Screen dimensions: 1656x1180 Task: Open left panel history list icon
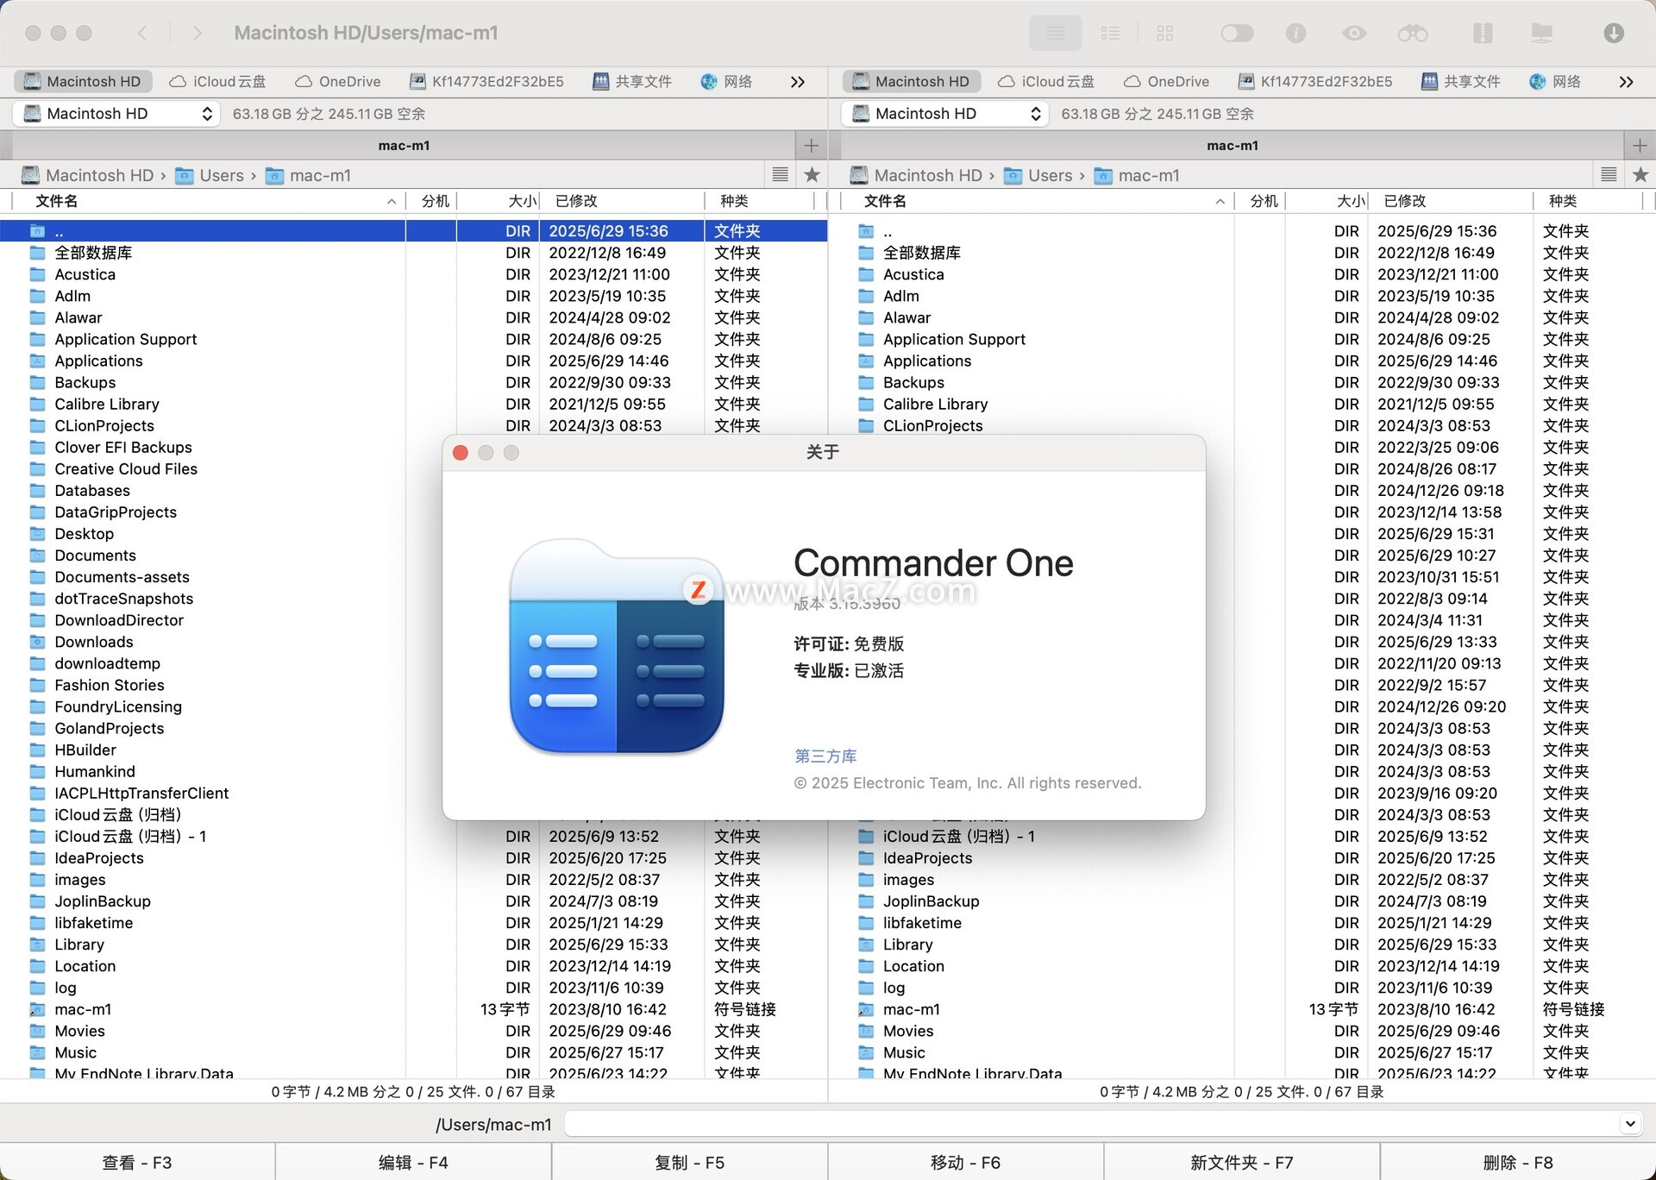[781, 175]
